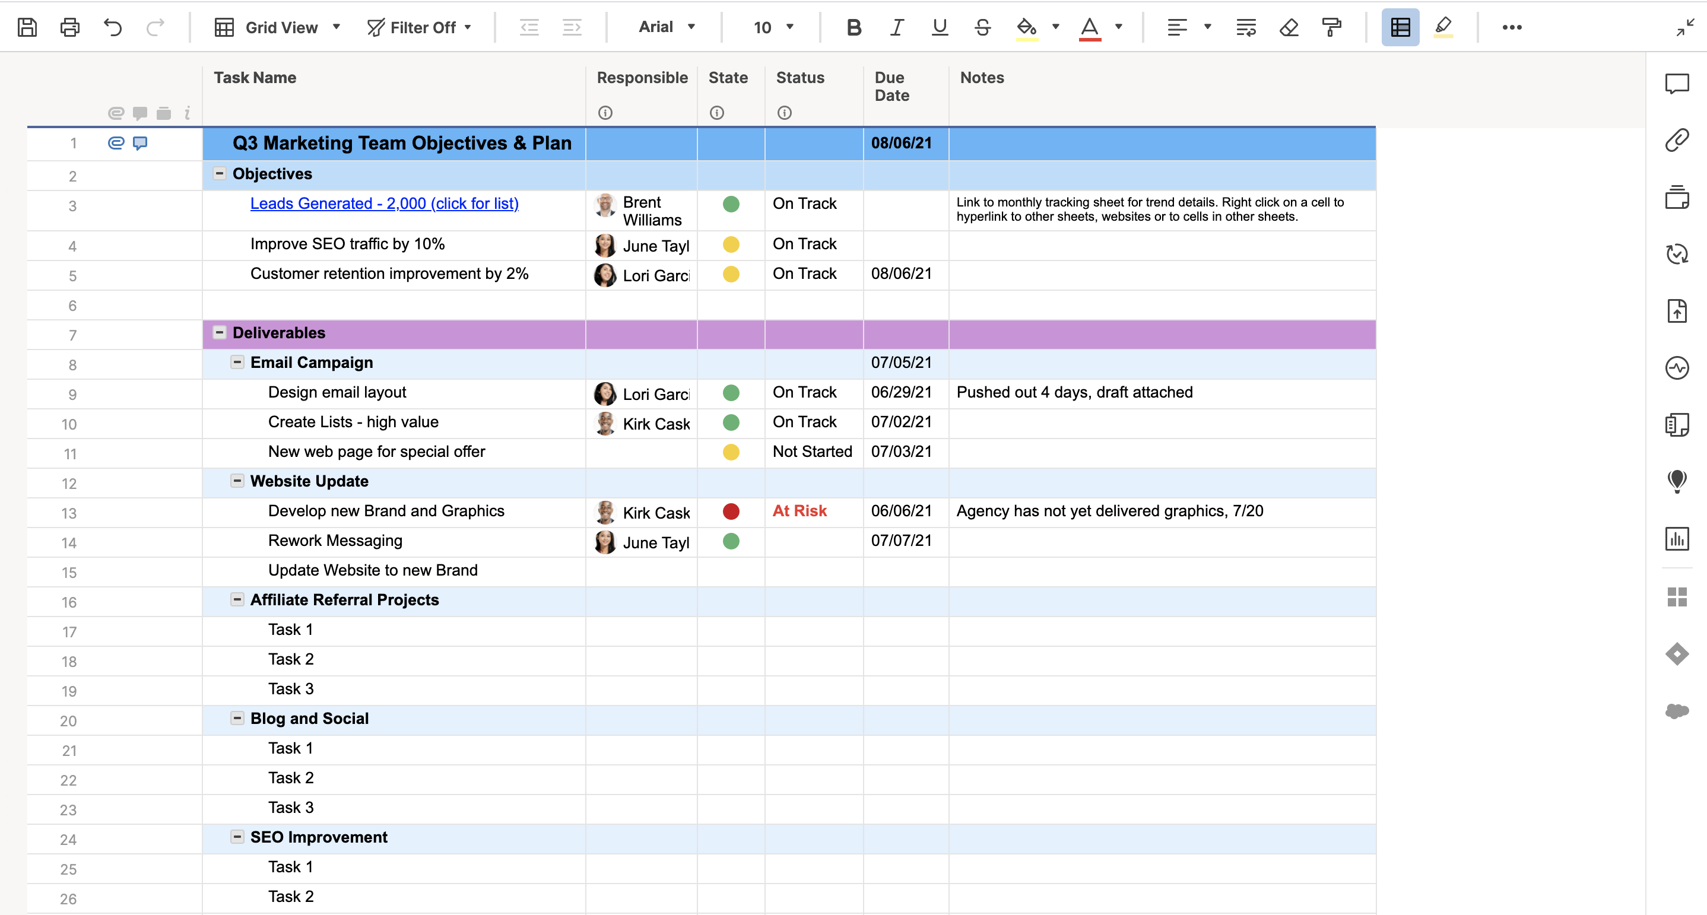Image resolution: width=1707 pixels, height=915 pixels.
Task: Collapse the Deliverables section
Action: [x=220, y=333]
